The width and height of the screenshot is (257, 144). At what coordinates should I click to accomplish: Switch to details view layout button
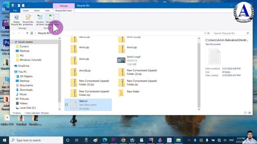[x=245, y=113]
